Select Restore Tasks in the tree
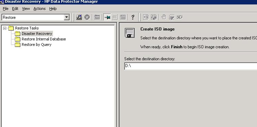Image resolution: width=257 pixels, height=127 pixels. coord(27,28)
